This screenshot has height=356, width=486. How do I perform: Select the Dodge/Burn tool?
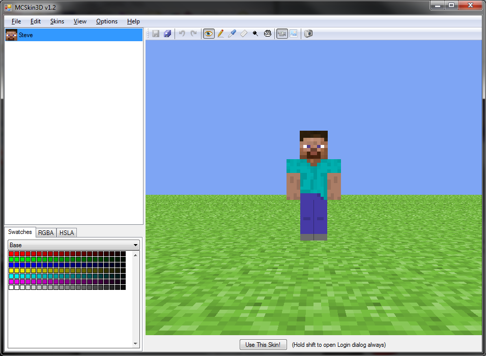255,34
